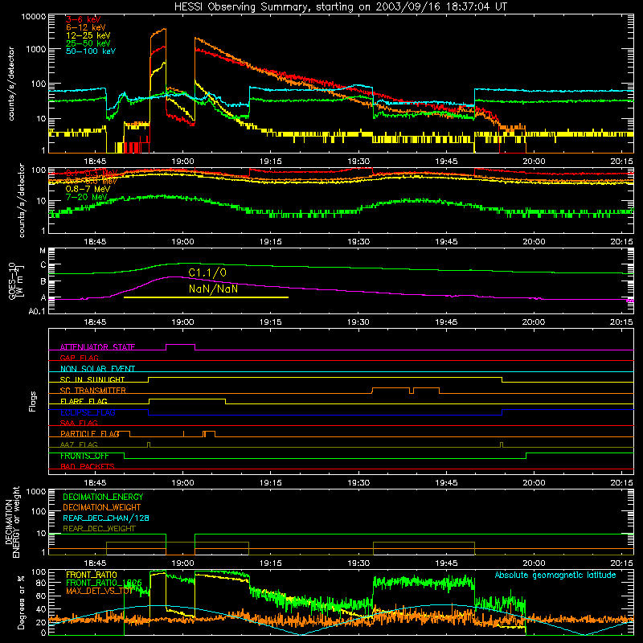This screenshot has width=643, height=643.
Task: Select the SC_IN_SUNLIGHT flag label
Action: click(92, 379)
